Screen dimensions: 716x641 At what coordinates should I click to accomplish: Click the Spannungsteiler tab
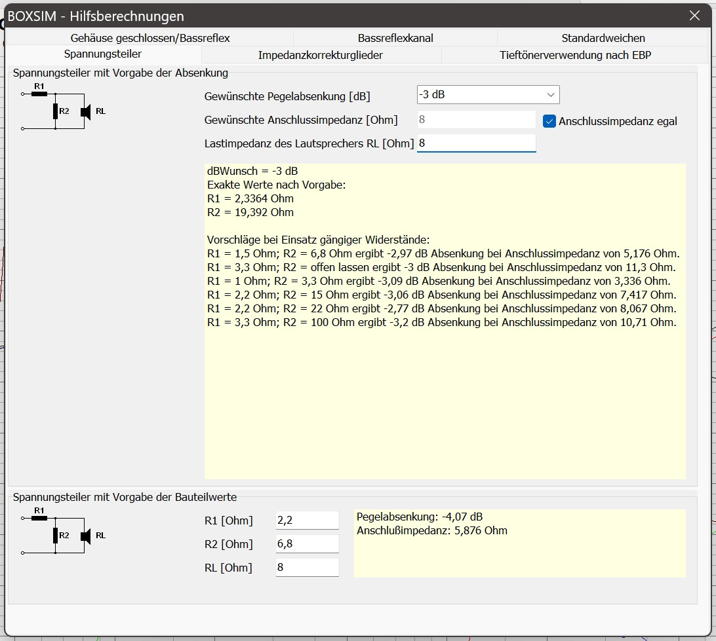coord(103,54)
